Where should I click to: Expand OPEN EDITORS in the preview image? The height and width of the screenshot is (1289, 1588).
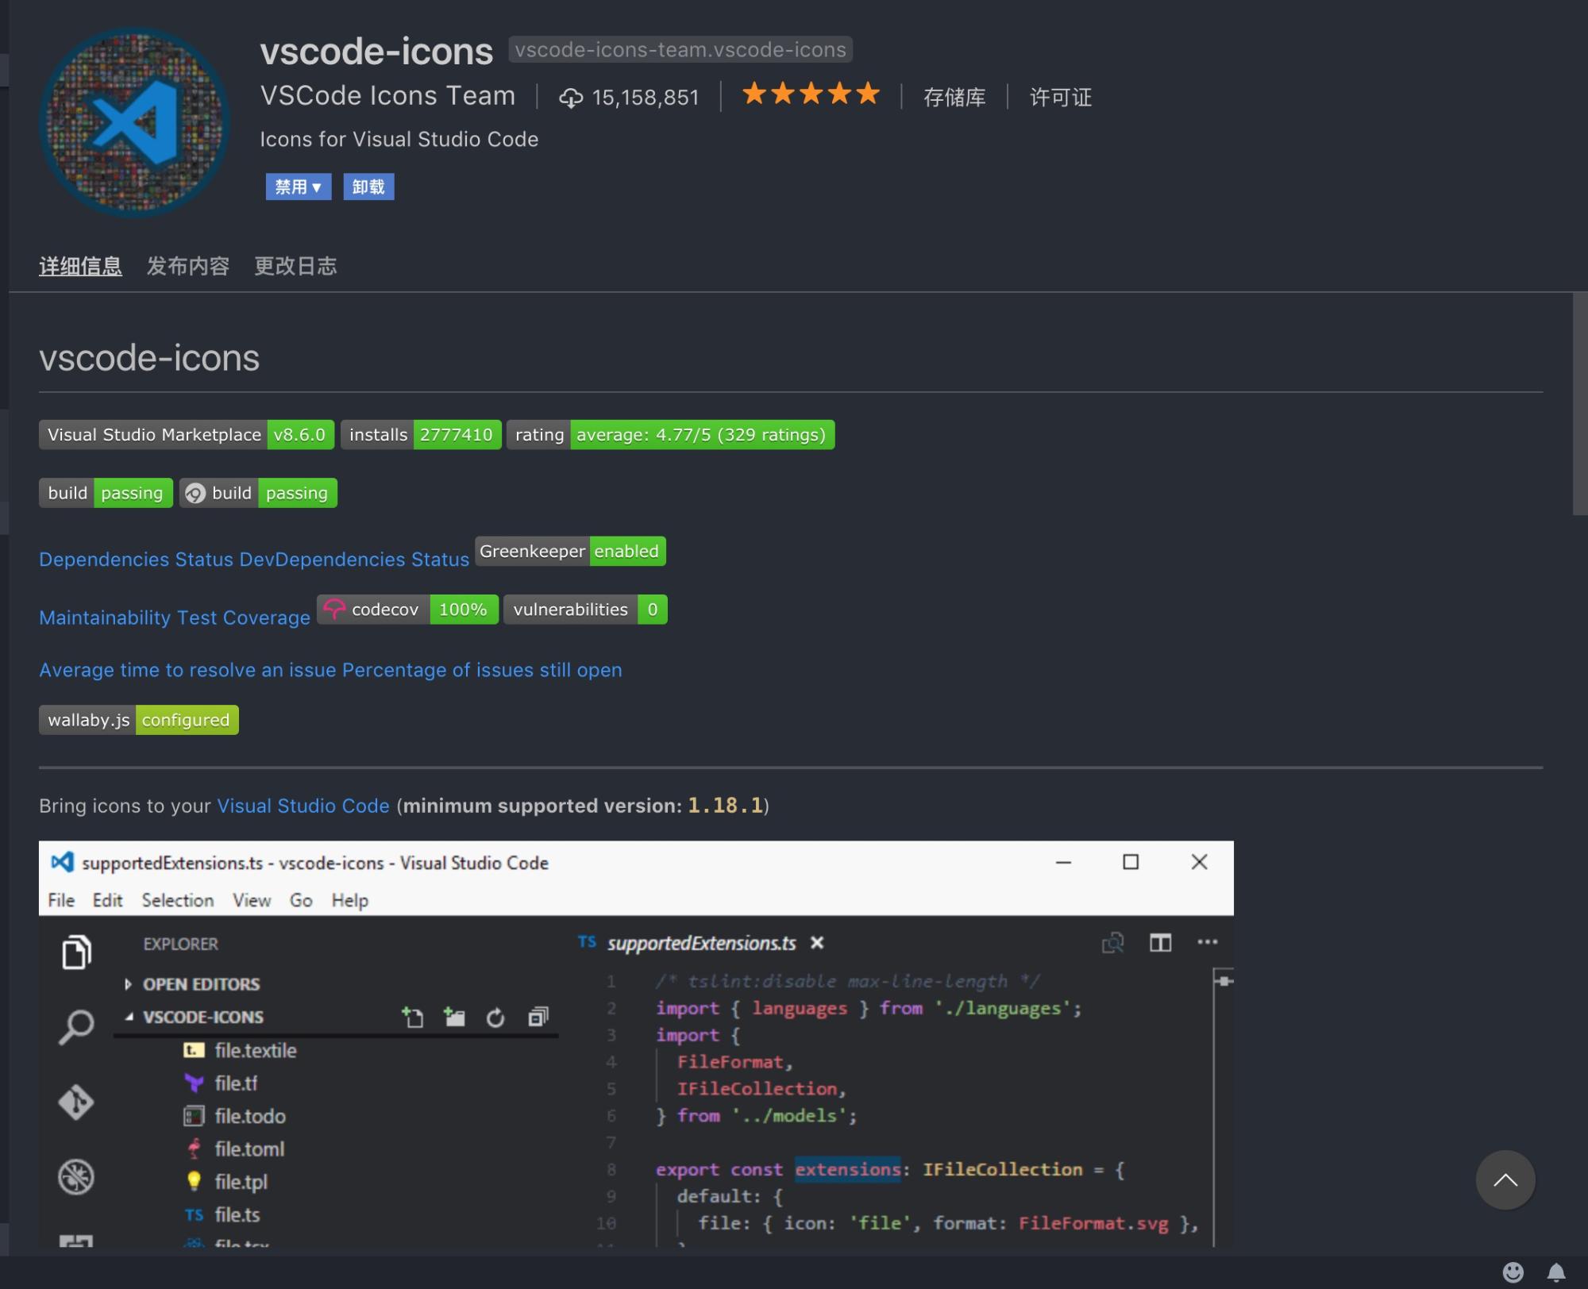pos(194,984)
